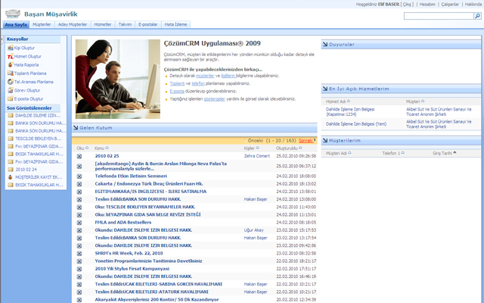Click the Tel.Araması Planlama icon
This screenshot has width=484, height=303.
pos(10,82)
